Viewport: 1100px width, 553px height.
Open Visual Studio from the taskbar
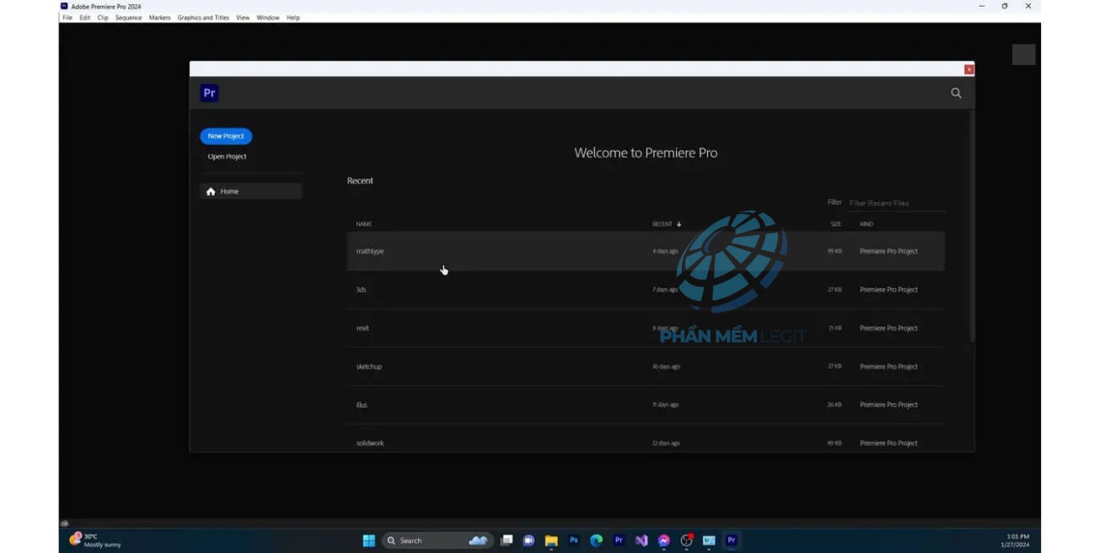pyautogui.click(x=641, y=540)
